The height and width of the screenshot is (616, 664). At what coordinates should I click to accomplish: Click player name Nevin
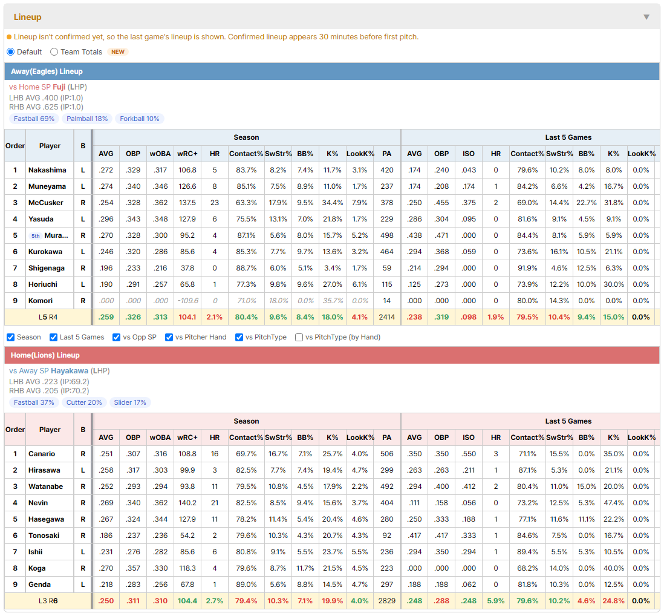click(x=38, y=503)
